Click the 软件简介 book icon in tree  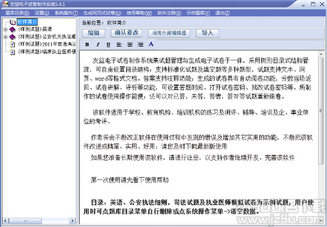pyautogui.click(x=12, y=22)
